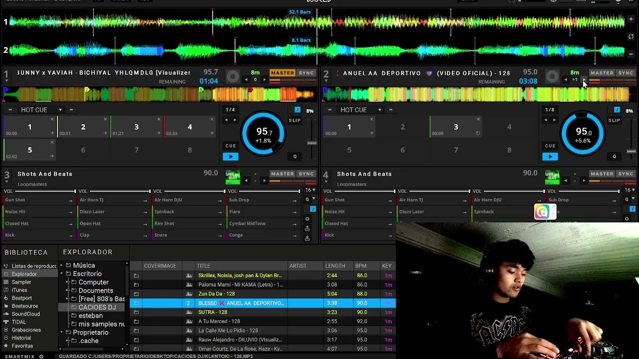Click the vinyl disc icon on deck 1
Screen dimensions: 639x359
pos(233,76)
